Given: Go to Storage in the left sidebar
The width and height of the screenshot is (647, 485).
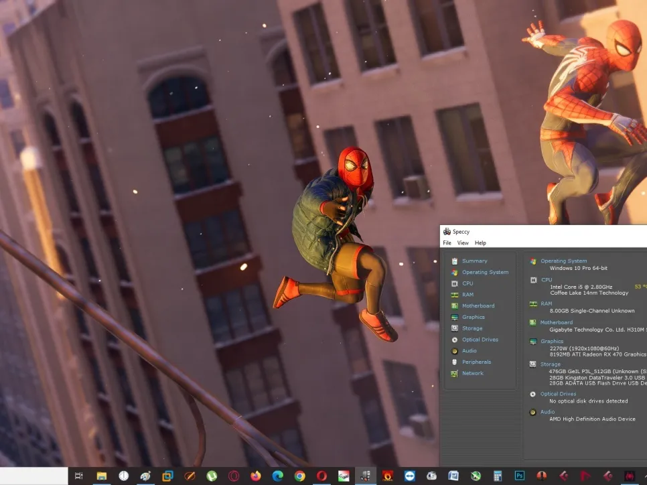Looking at the screenshot, I should point(472,328).
